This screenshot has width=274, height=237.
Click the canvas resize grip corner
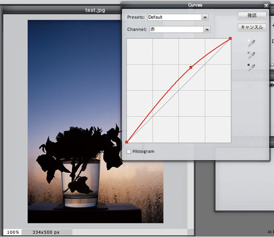click(x=191, y=233)
